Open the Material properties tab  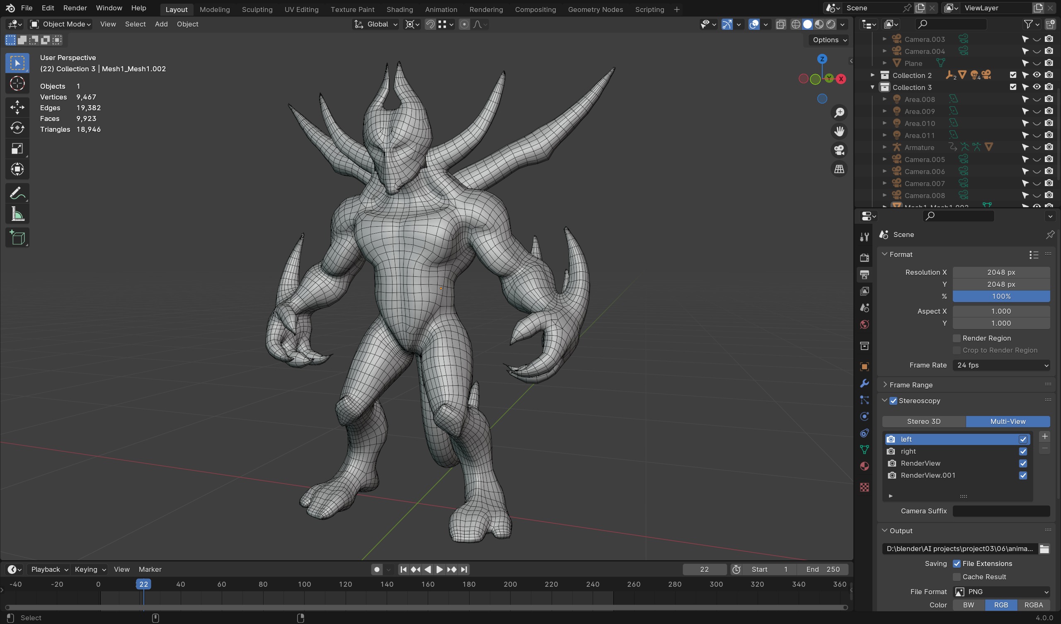865,467
